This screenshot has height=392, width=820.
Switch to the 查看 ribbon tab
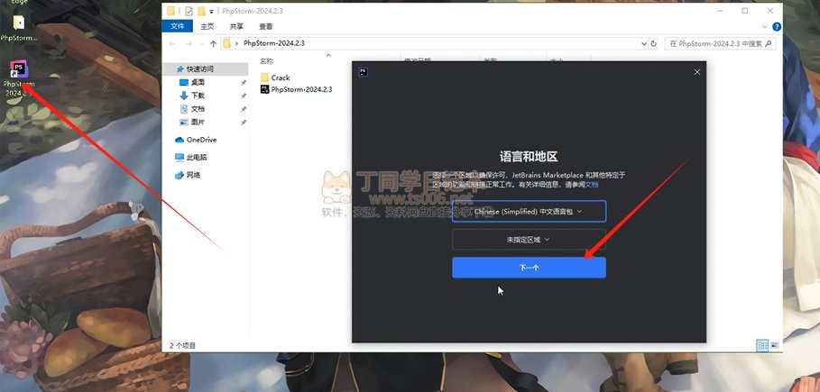265,26
